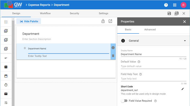Image resolution: width=190 pixels, height=106 pixels.
Task: Click the Department Name field label
Action: pos(37,49)
